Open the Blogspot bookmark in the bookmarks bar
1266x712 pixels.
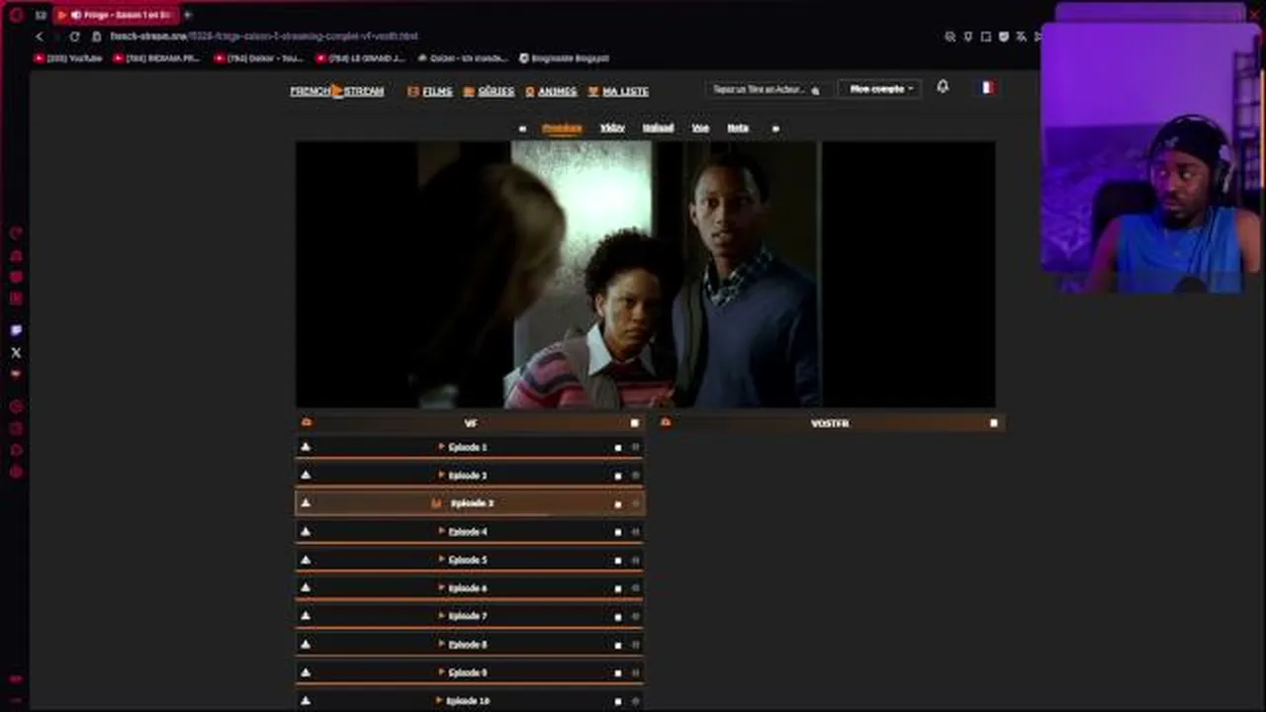(x=564, y=58)
